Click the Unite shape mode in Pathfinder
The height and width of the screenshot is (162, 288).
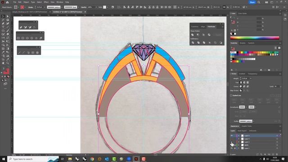pos(193,35)
